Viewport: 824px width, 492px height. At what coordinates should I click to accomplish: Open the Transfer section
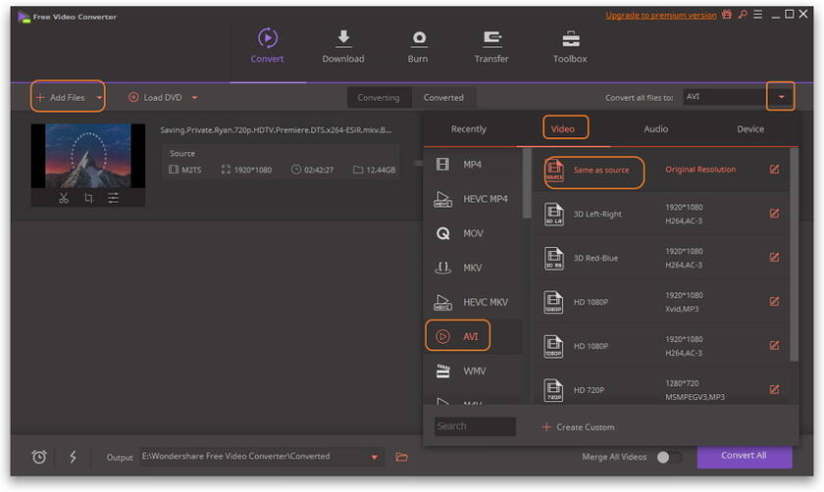tap(491, 46)
